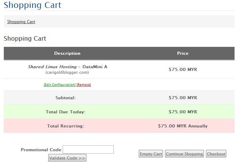
Task: Click the Shopping Cart section heading above the table
Action: pyautogui.click(x=25, y=39)
